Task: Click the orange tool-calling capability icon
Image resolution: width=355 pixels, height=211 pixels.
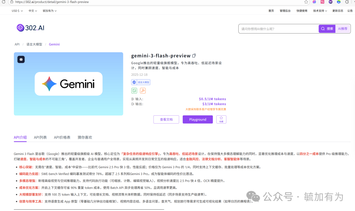Action: tap(143, 90)
